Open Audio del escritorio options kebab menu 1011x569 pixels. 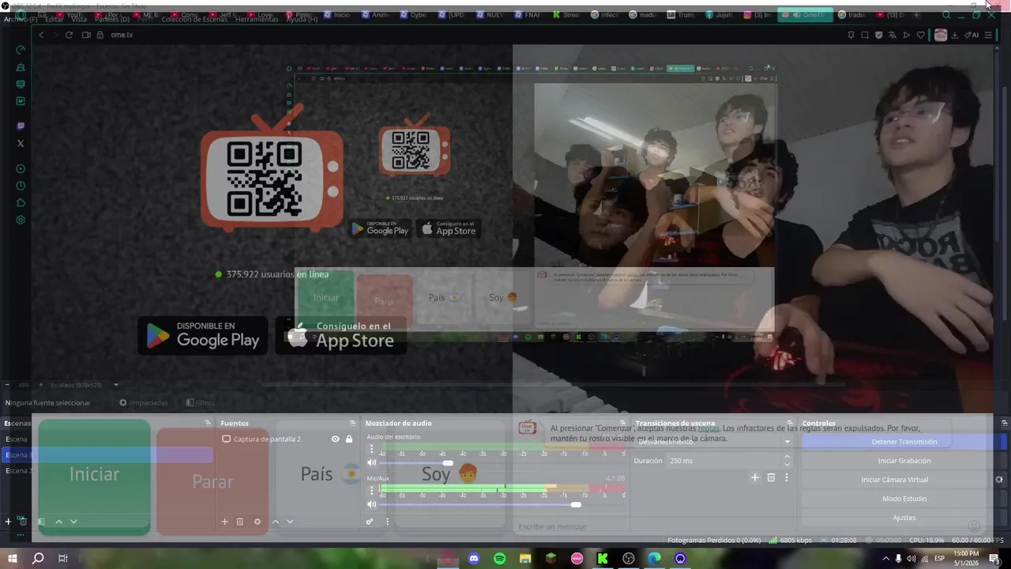[x=371, y=449]
